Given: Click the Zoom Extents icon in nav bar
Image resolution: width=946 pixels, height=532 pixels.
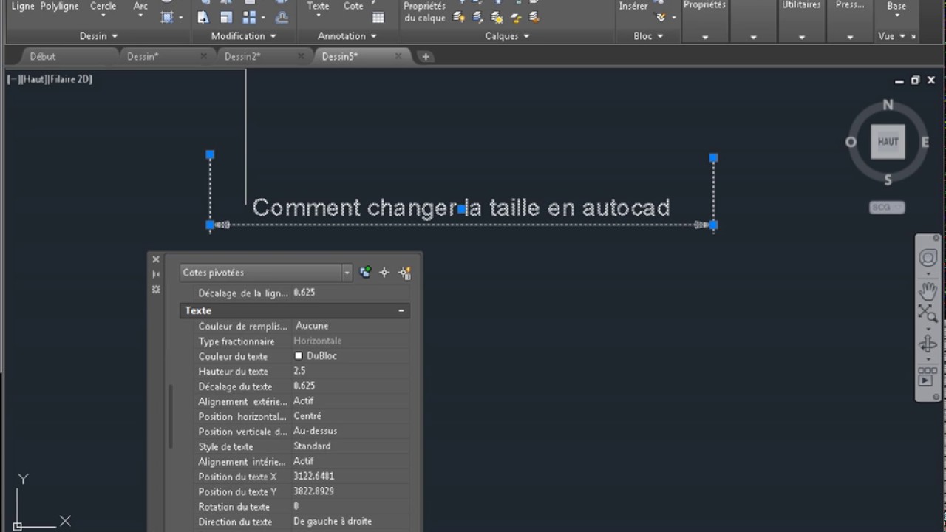Looking at the screenshot, I should tap(928, 314).
